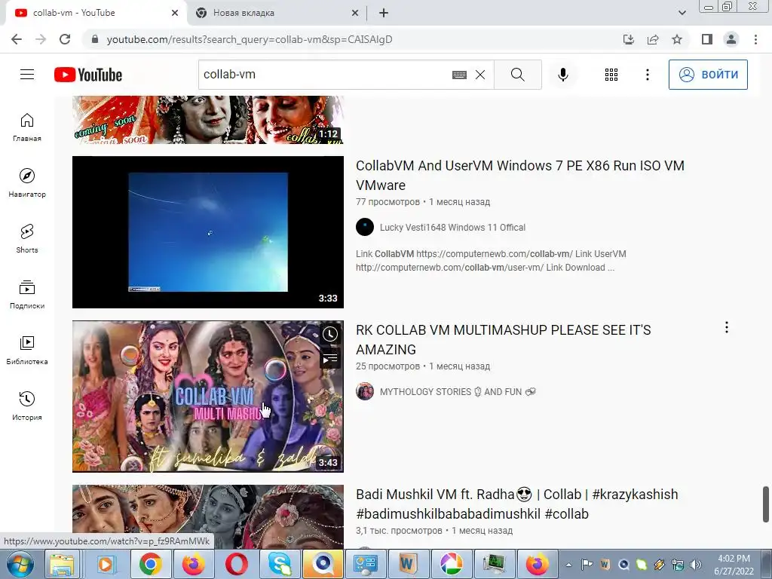Open CollabVM And UserVM Windows 7 video title
This screenshot has width=772, height=579.
520,175
